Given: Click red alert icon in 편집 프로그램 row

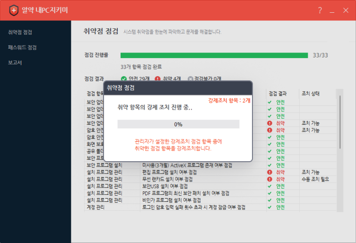Looking at the screenshot, I should [x=269, y=172].
